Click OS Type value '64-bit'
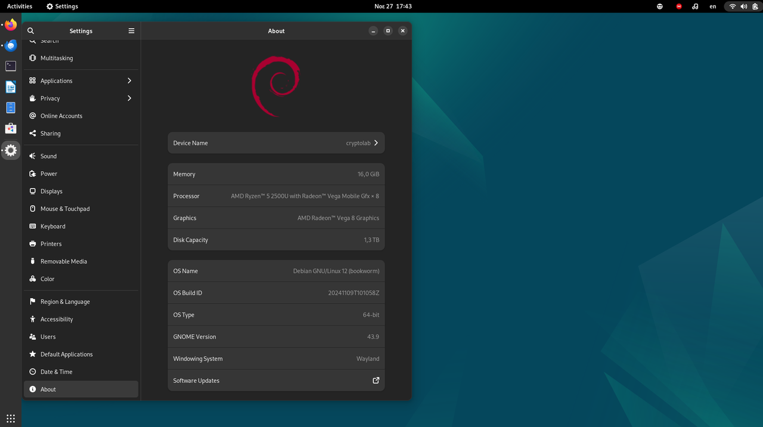 [371, 315]
